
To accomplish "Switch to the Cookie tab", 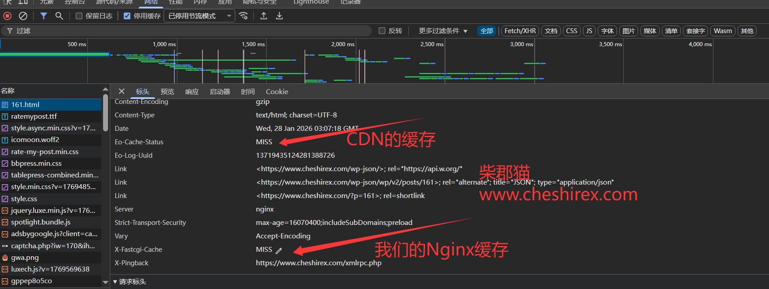I will point(277,91).
